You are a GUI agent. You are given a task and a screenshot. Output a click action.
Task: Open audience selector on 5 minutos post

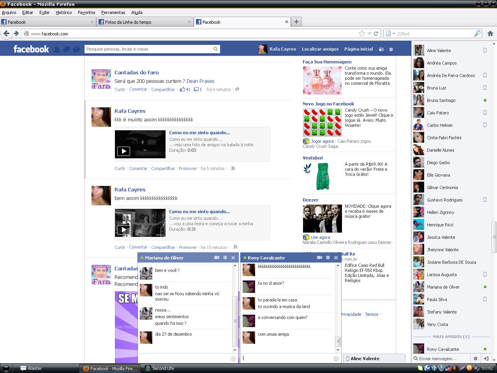[x=233, y=168]
